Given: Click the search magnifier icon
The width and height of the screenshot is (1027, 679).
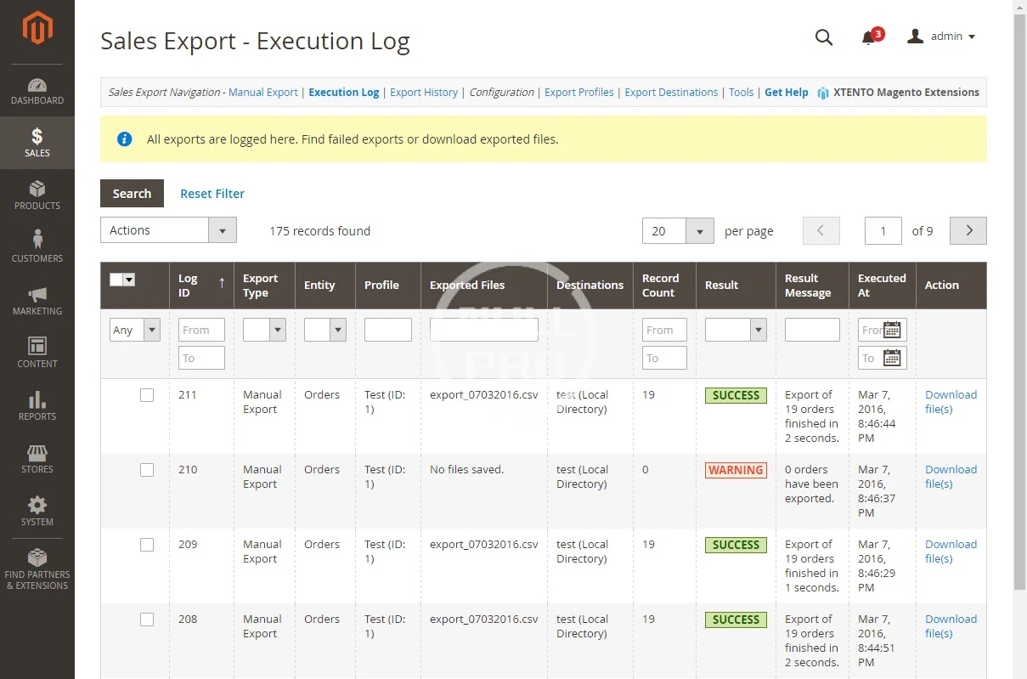Looking at the screenshot, I should pos(823,37).
